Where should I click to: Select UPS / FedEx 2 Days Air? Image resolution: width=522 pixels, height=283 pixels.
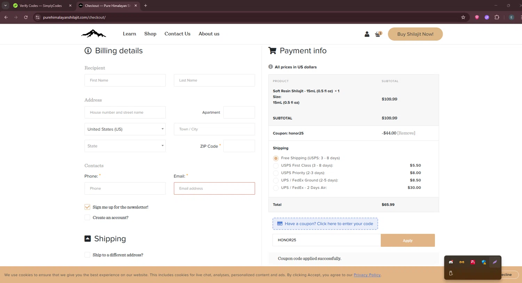click(276, 188)
